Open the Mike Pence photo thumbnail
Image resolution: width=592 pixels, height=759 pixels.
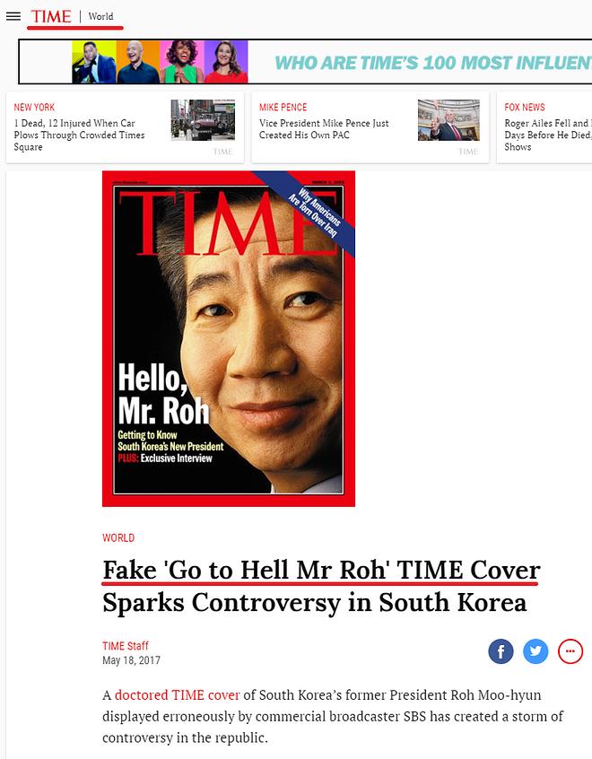click(448, 120)
